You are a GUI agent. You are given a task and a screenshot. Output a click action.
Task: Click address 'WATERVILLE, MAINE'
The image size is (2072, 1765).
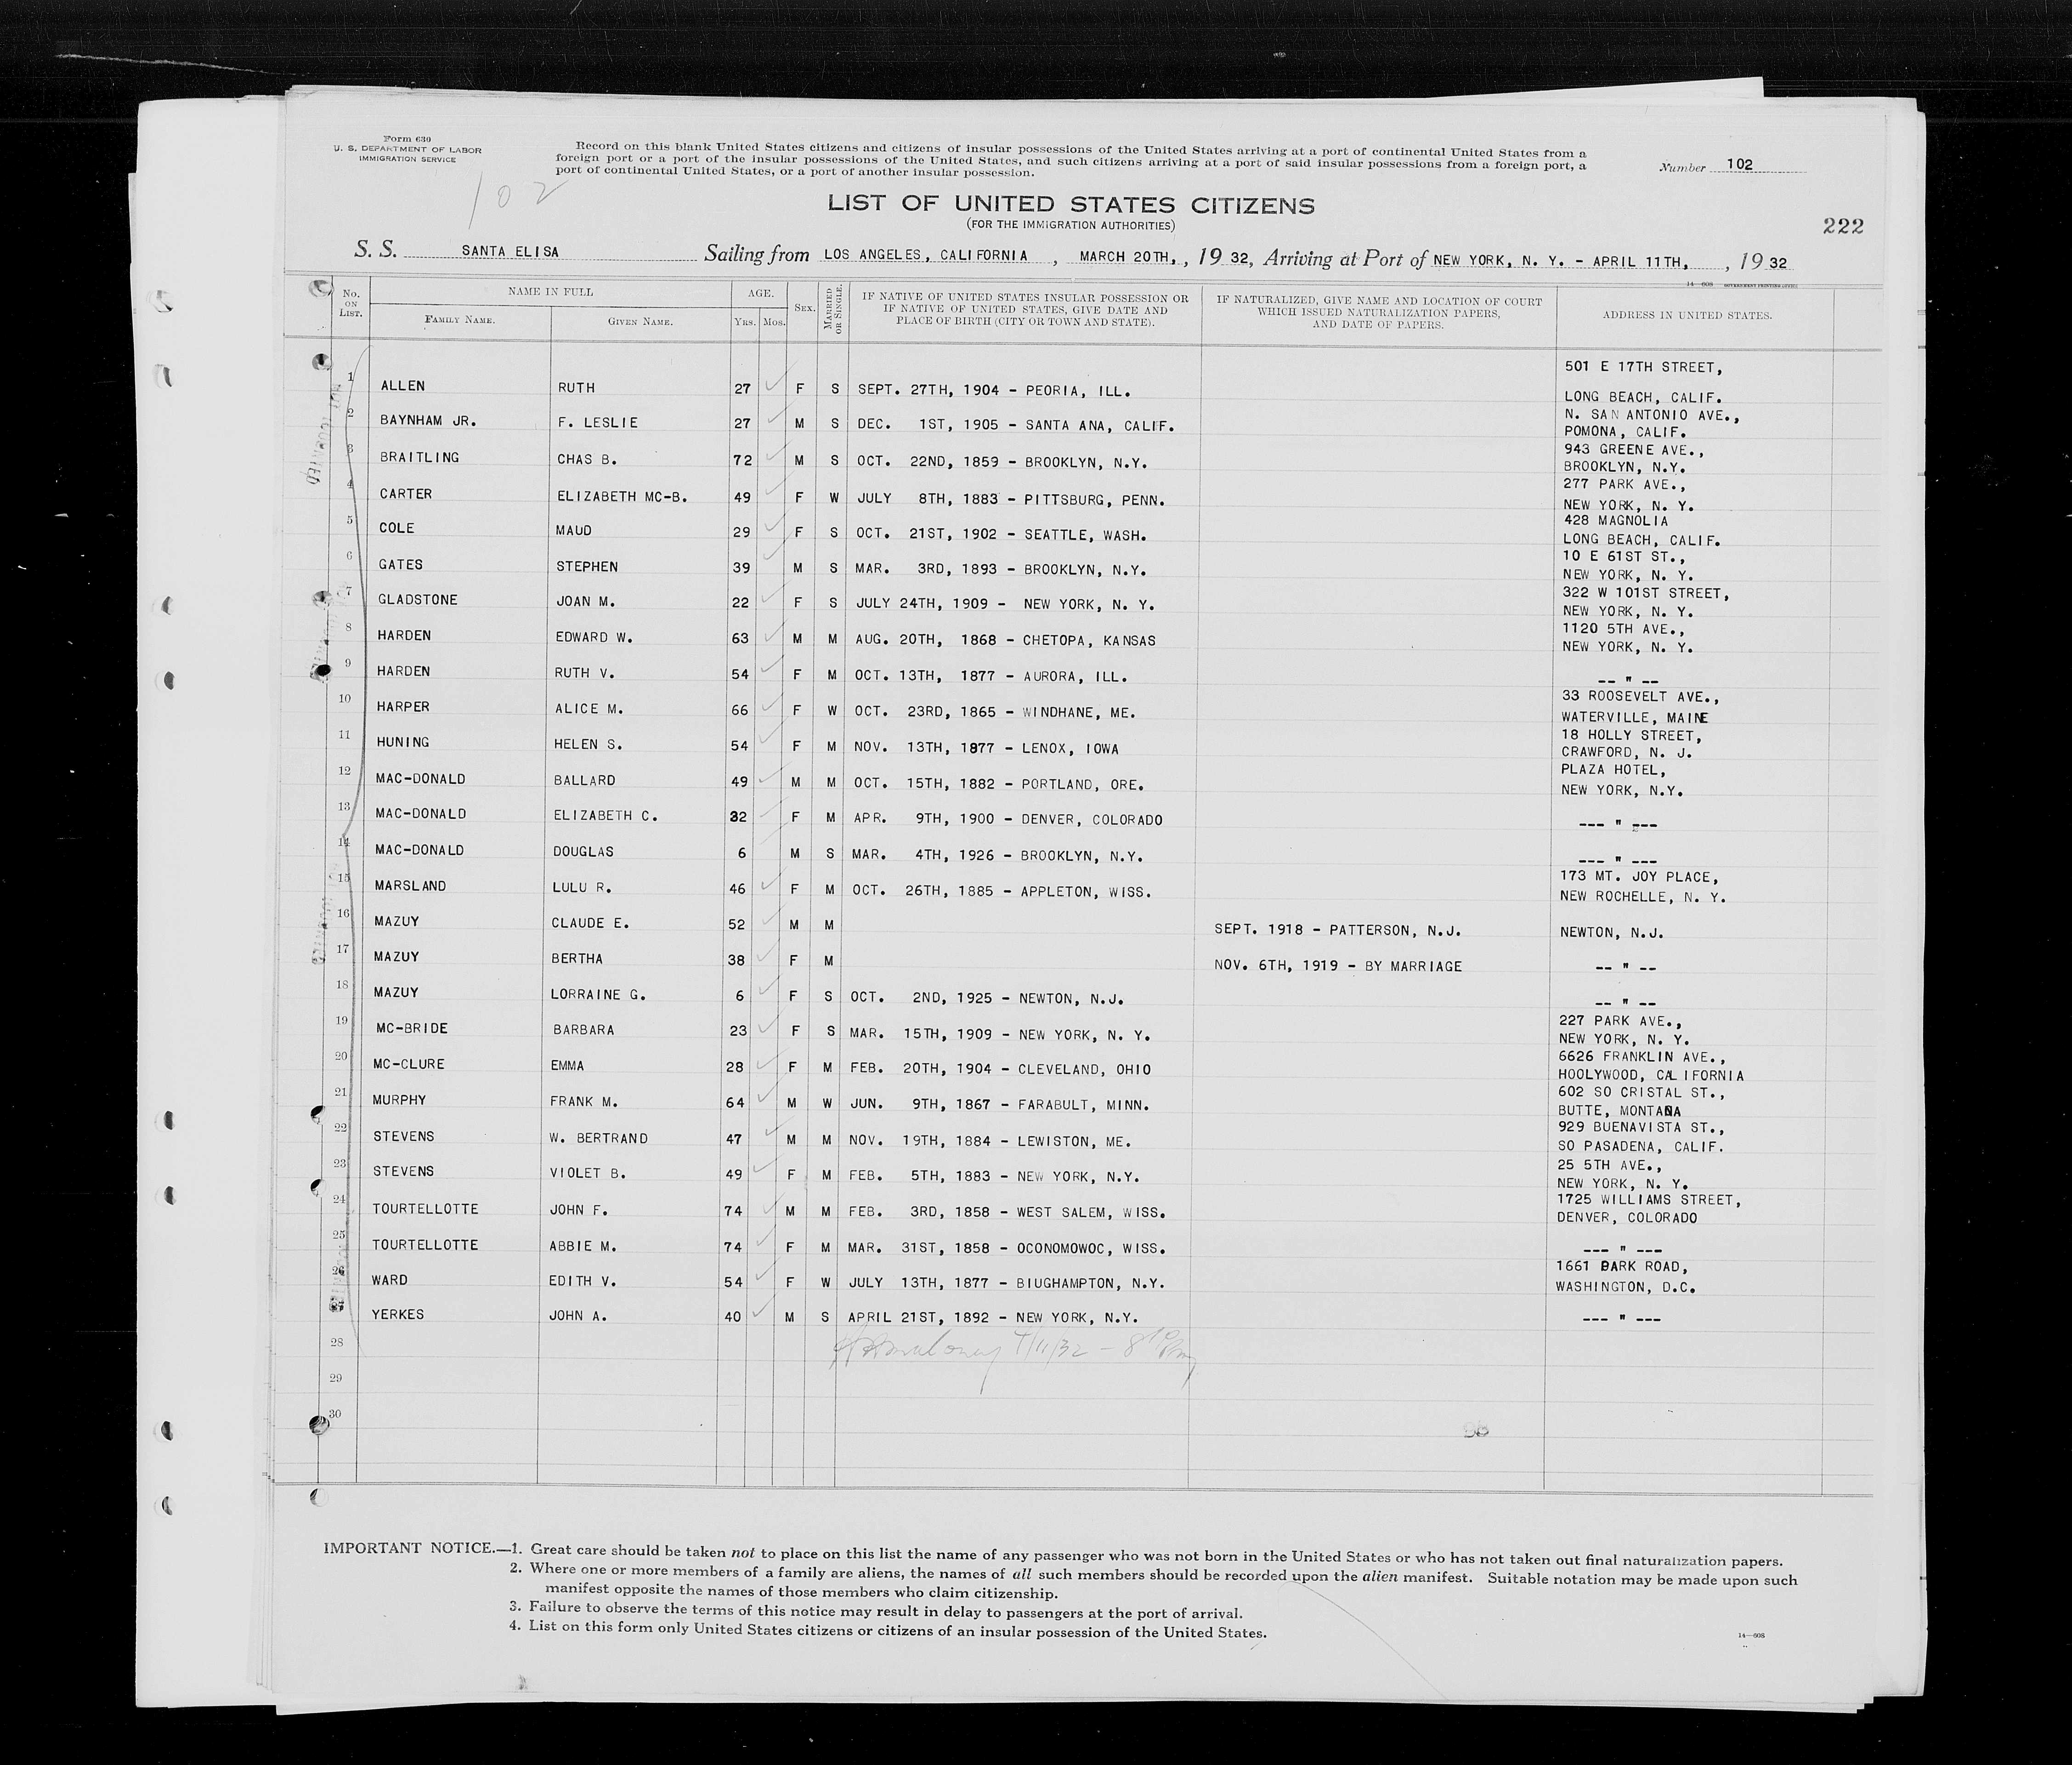pos(1635,717)
